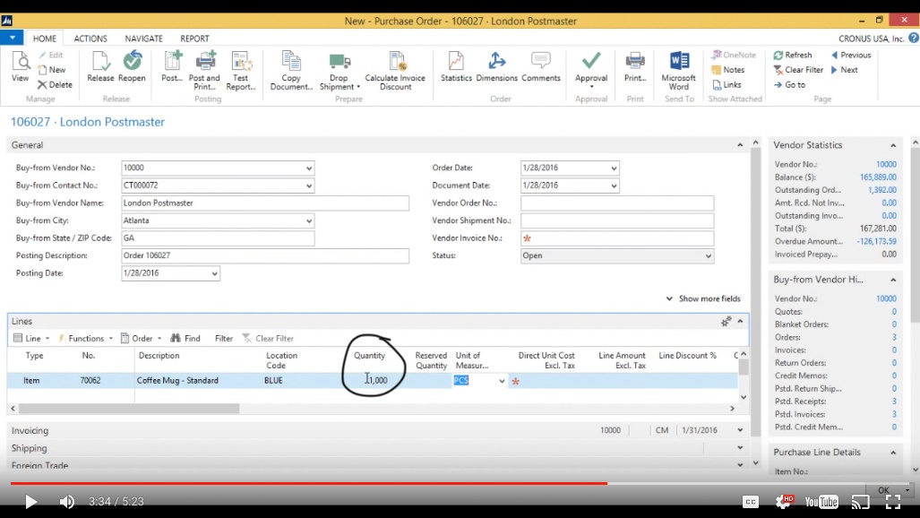
Task: Click the New document icon
Action: (52, 69)
